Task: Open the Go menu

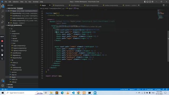Action: pyautogui.click(x=26, y=2)
